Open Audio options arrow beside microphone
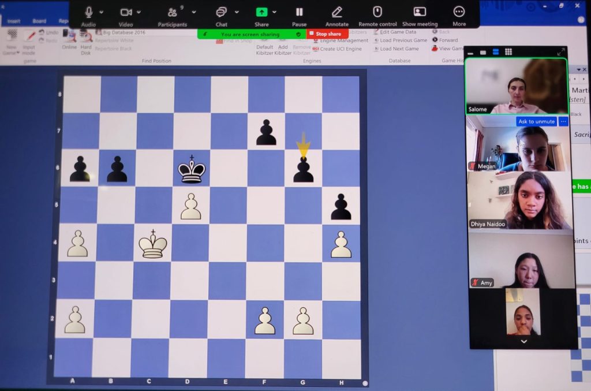 click(x=102, y=13)
